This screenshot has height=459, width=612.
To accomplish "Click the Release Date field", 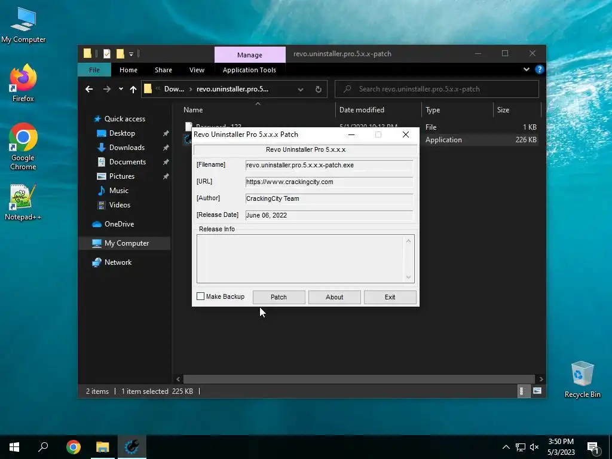I will coord(329,215).
